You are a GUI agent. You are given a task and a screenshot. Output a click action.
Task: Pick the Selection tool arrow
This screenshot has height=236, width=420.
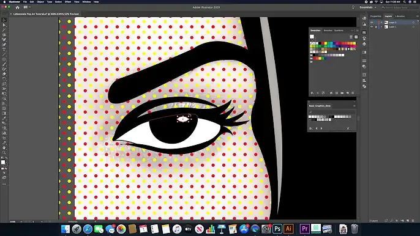[x=4, y=20]
